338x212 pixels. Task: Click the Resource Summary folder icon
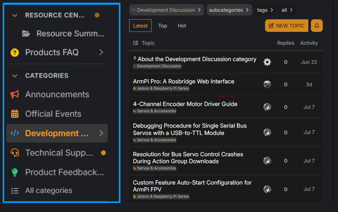(26, 33)
